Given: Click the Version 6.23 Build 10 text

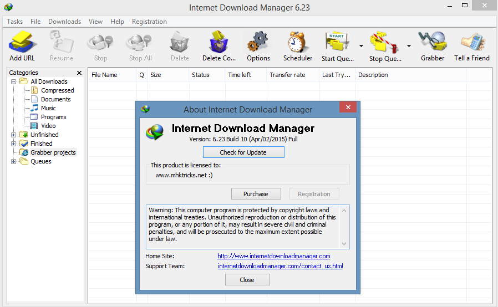Looking at the screenshot, I should [243, 140].
